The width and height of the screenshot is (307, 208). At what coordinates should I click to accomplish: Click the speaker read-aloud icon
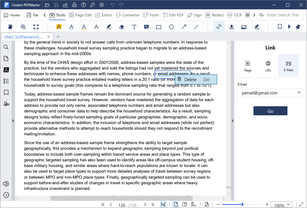point(6,184)
